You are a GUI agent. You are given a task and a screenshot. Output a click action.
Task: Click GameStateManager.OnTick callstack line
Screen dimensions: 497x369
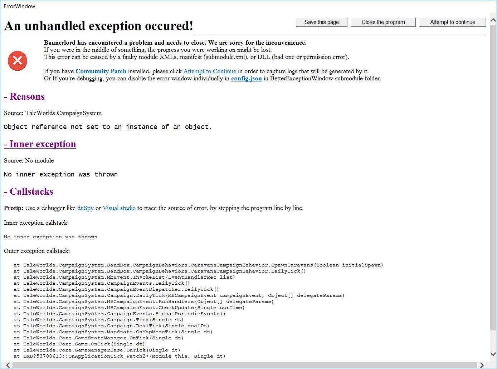pyautogui.click(x=99, y=338)
